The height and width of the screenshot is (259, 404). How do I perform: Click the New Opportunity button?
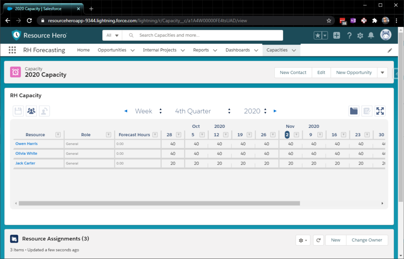click(x=354, y=73)
